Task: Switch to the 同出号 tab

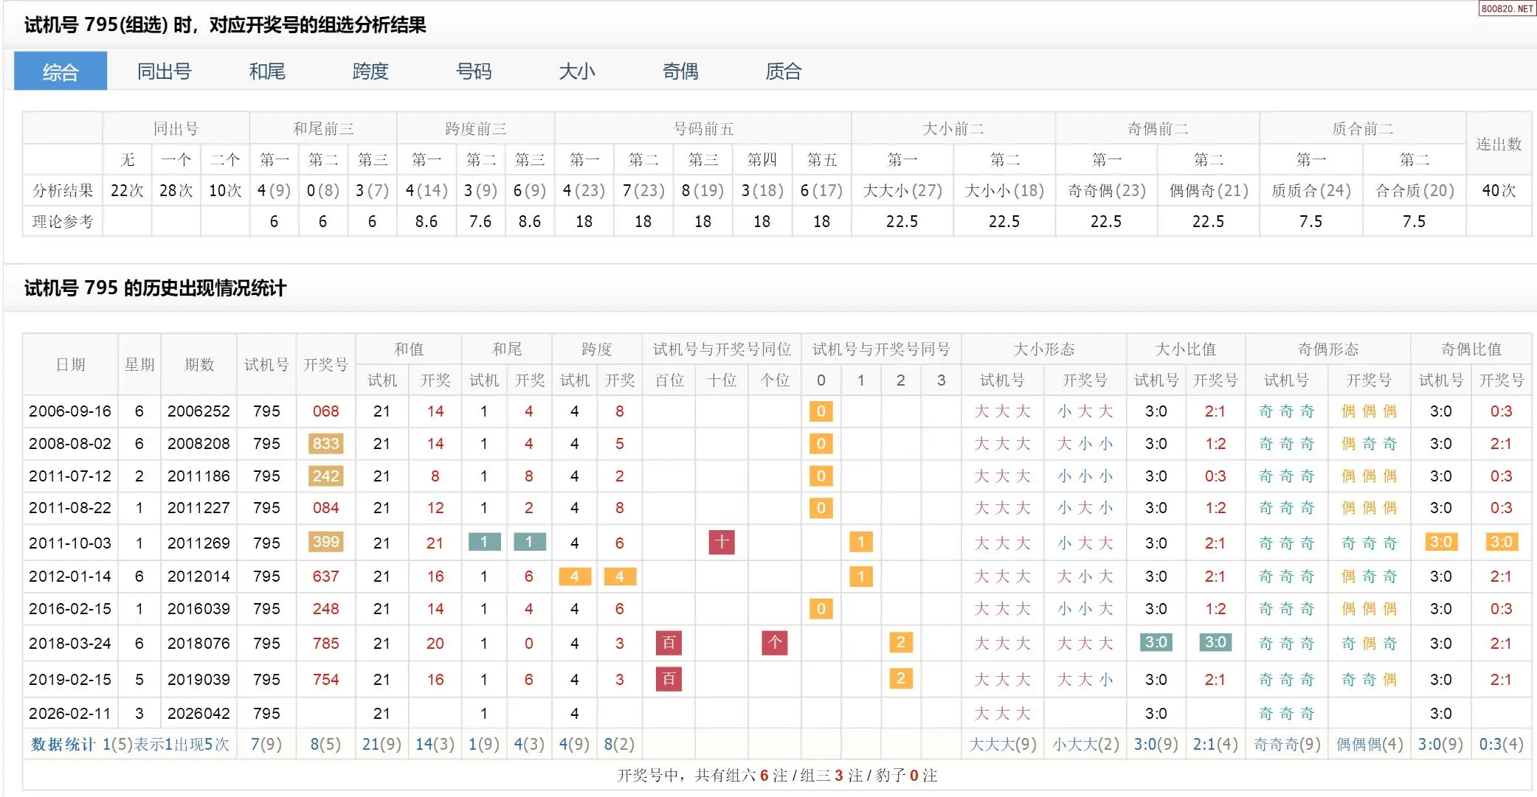Action: coord(164,72)
